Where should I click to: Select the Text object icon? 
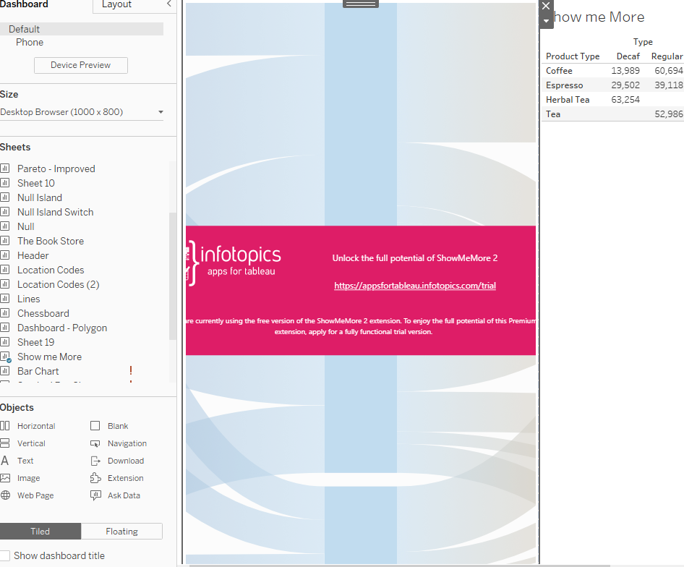click(x=5, y=461)
